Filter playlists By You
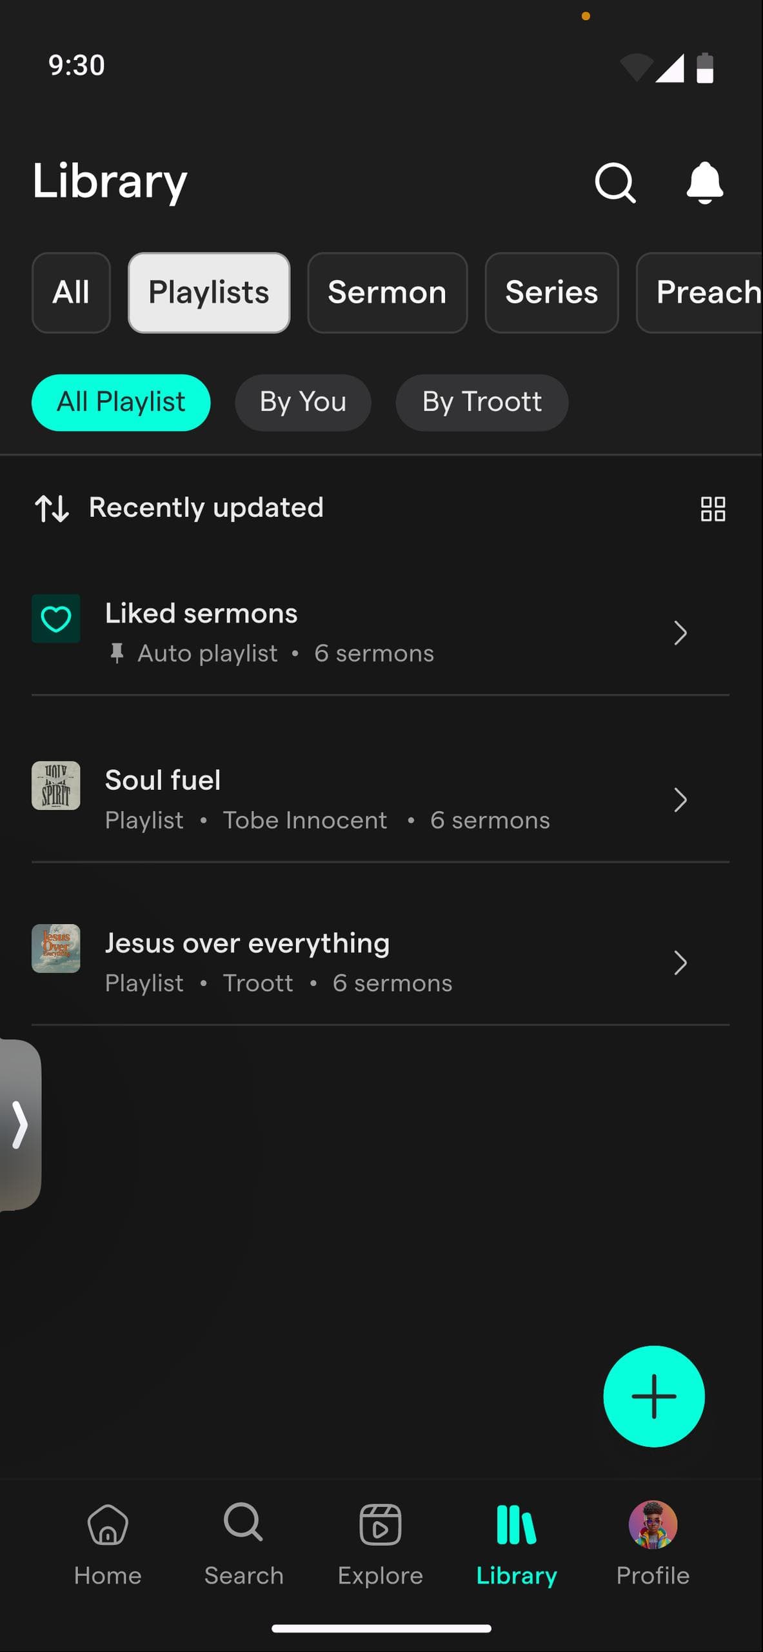This screenshot has height=1652, width=763. click(302, 402)
